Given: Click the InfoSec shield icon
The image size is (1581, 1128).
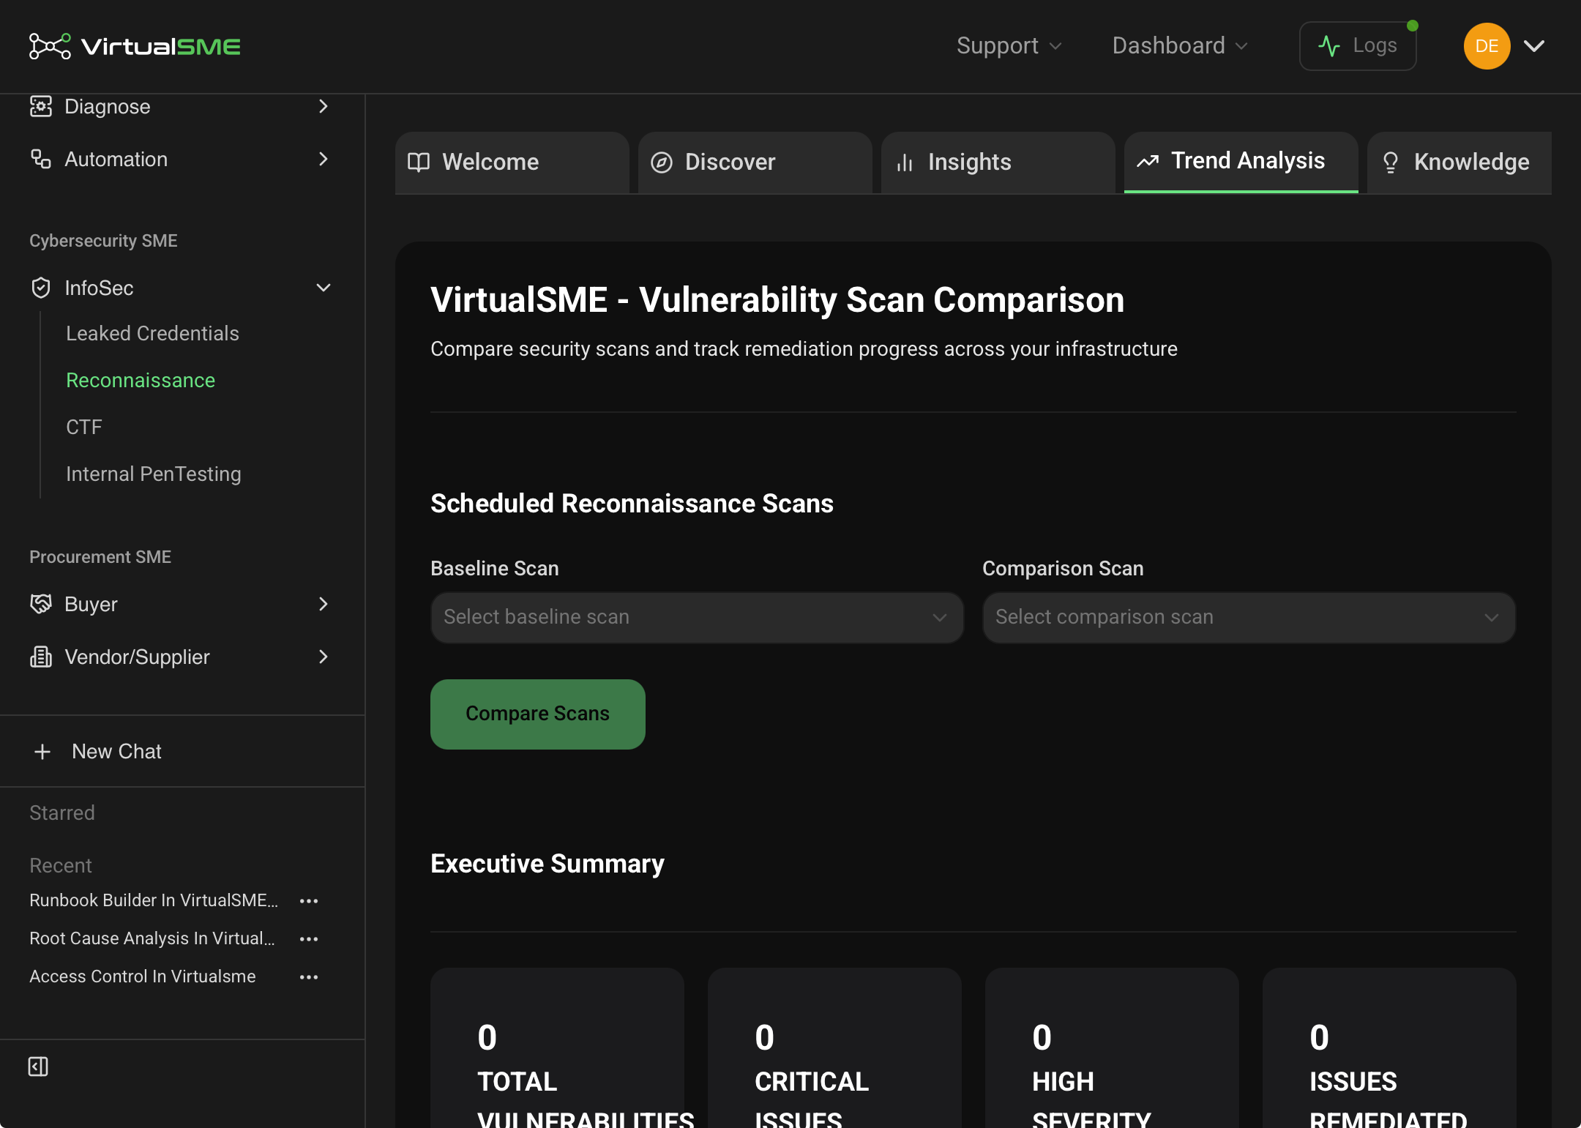Looking at the screenshot, I should pos(40,288).
